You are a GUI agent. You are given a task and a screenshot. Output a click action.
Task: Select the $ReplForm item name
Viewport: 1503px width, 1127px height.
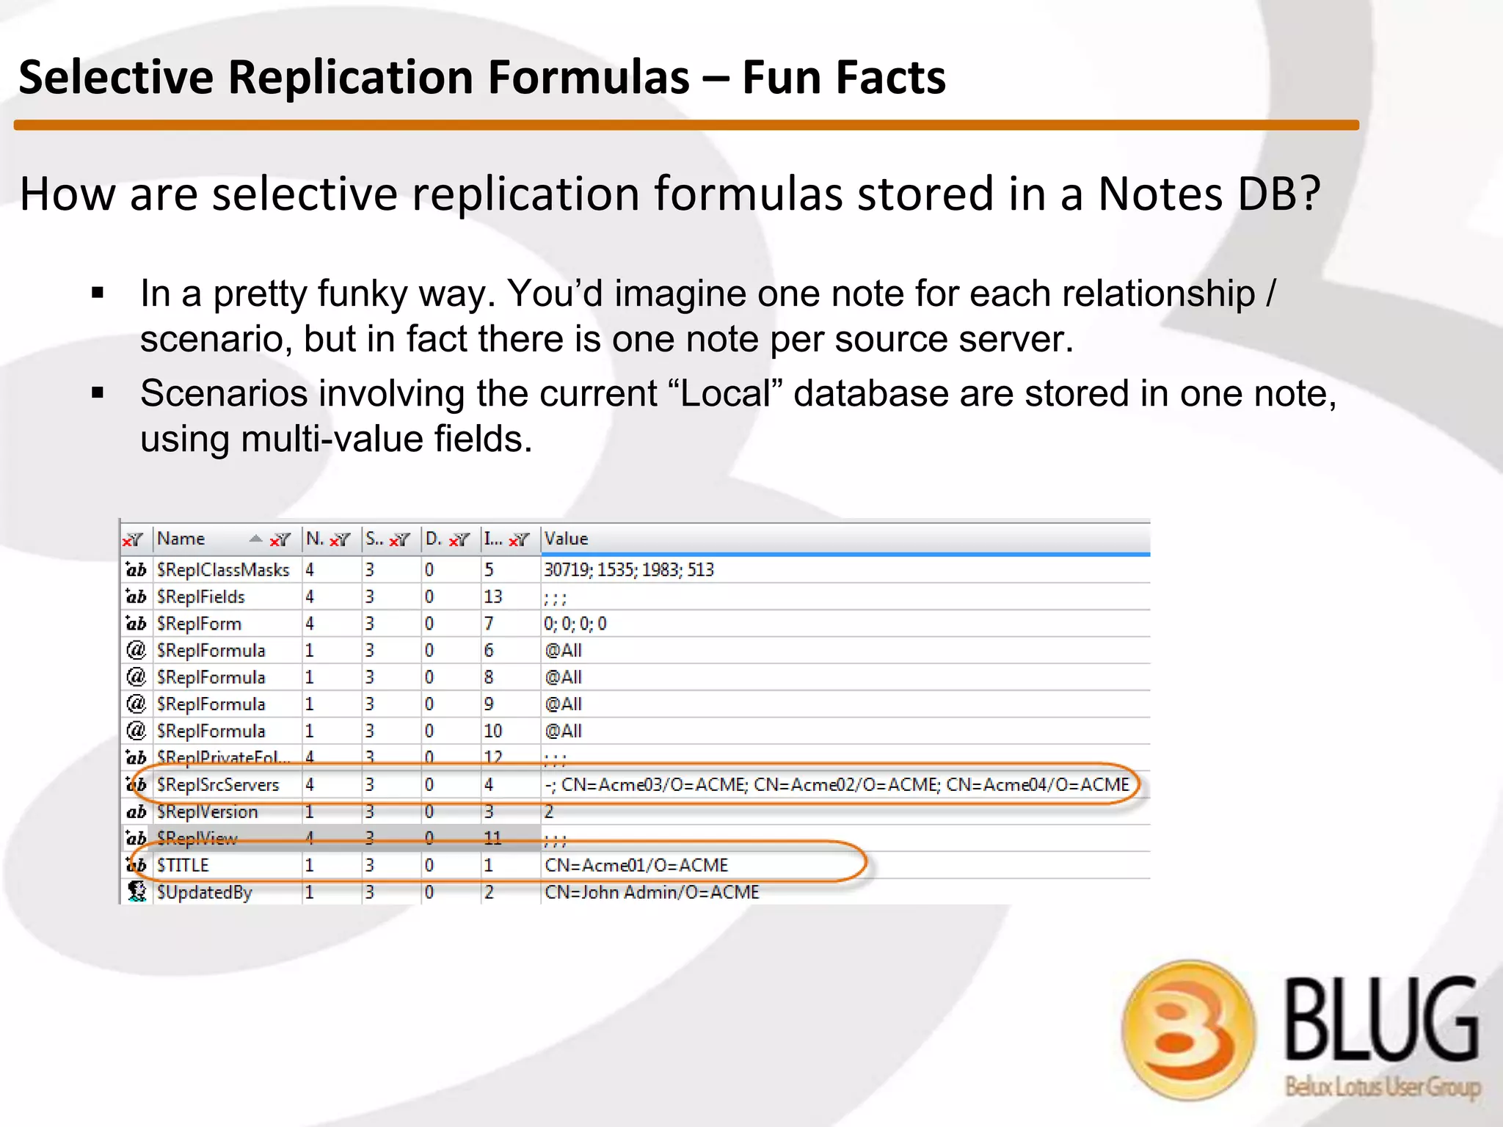199,624
